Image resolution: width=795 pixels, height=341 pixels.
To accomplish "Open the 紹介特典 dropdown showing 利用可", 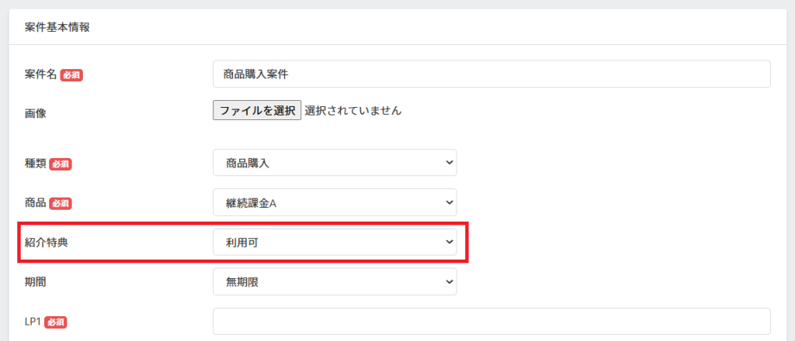I will coord(335,243).
